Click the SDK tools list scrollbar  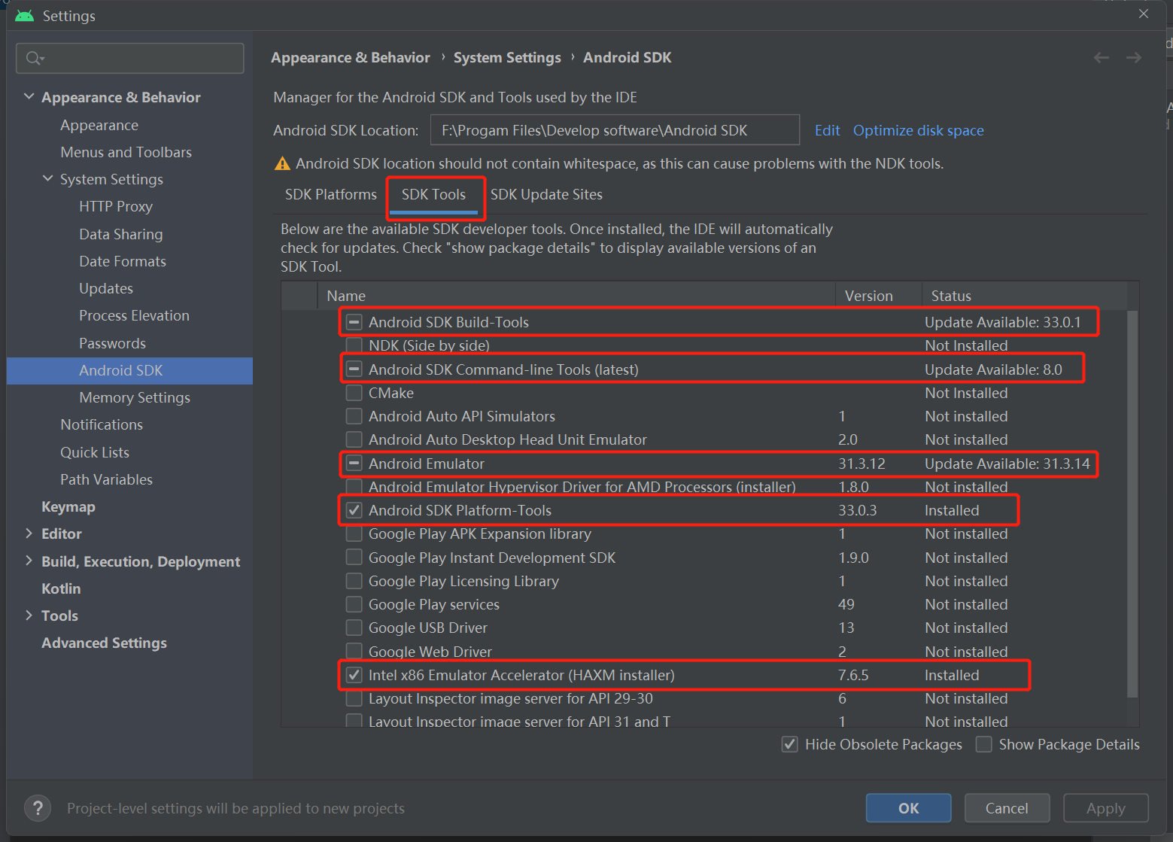click(1132, 504)
